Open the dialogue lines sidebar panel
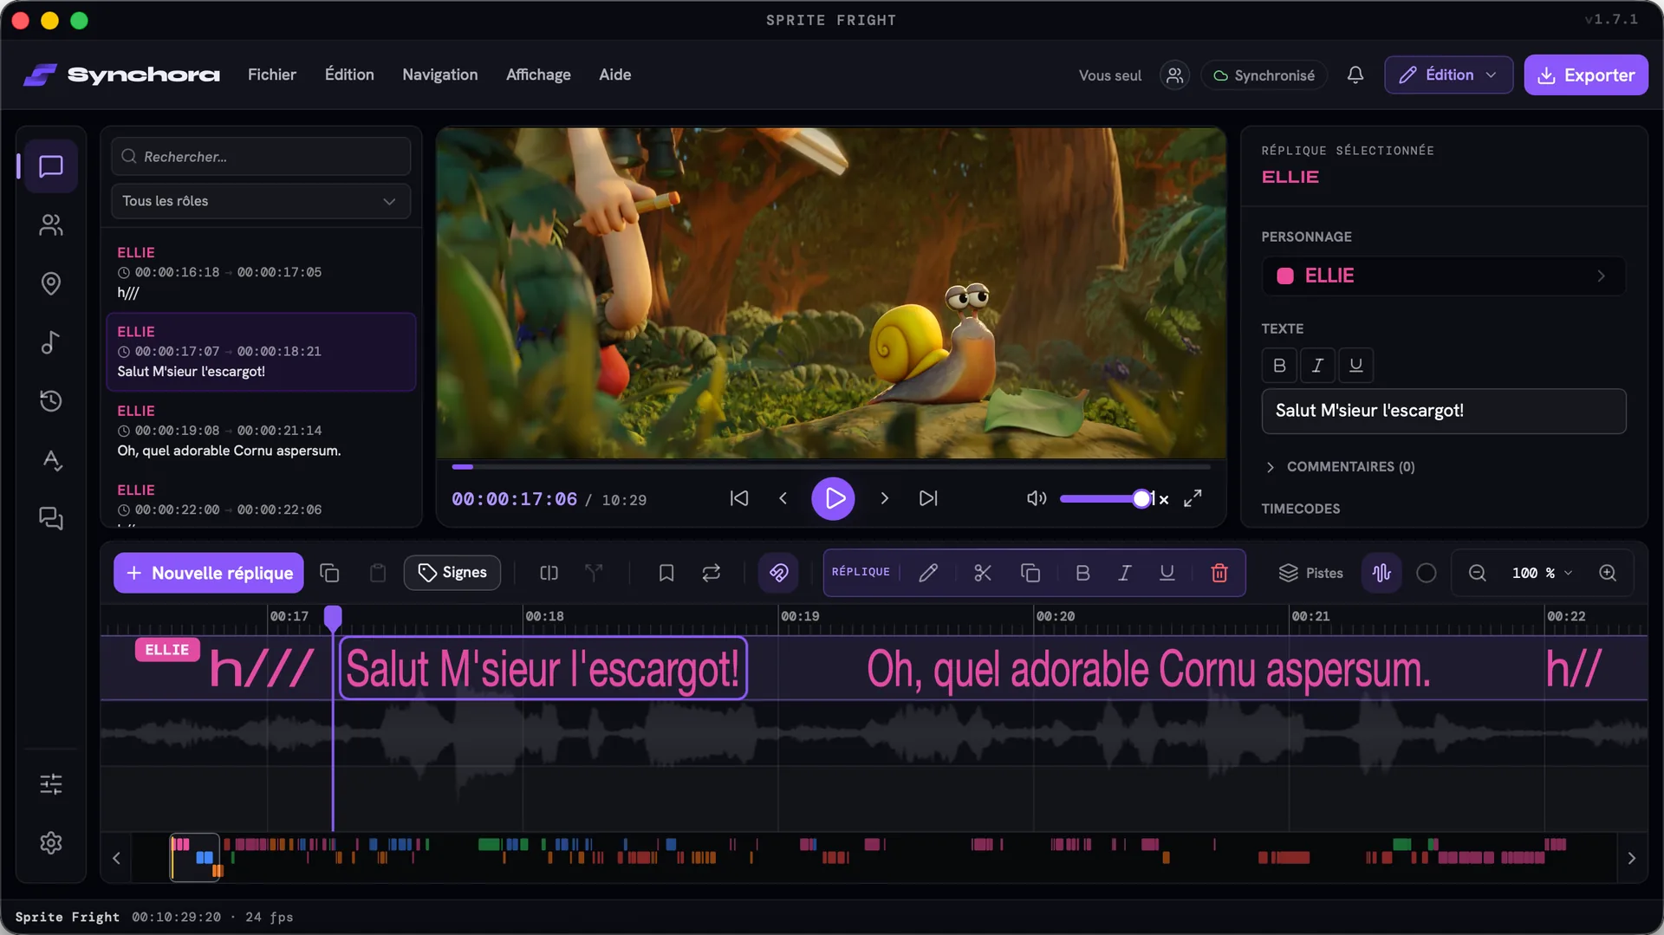 pyautogui.click(x=51, y=166)
